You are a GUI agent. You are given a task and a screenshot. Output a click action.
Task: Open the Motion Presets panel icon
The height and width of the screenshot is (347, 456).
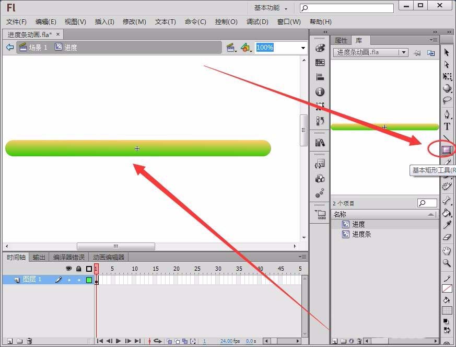click(x=320, y=193)
